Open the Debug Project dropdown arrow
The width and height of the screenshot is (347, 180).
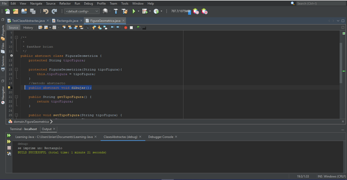pos(150,11)
